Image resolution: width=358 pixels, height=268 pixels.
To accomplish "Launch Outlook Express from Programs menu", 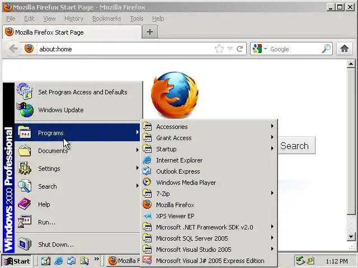I will [x=209, y=171].
